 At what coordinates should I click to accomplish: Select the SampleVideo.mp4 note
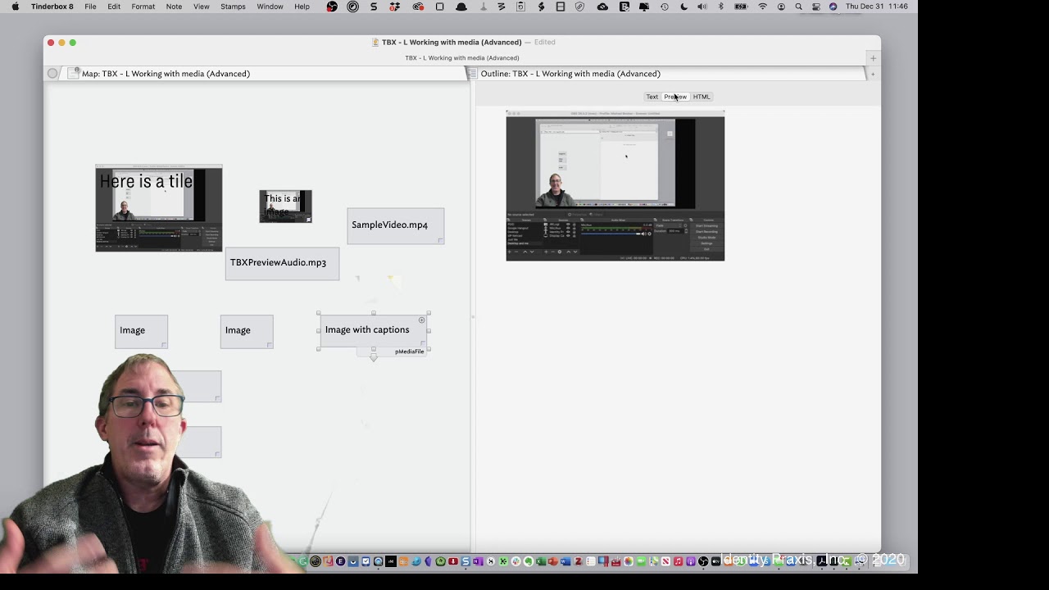(x=395, y=225)
